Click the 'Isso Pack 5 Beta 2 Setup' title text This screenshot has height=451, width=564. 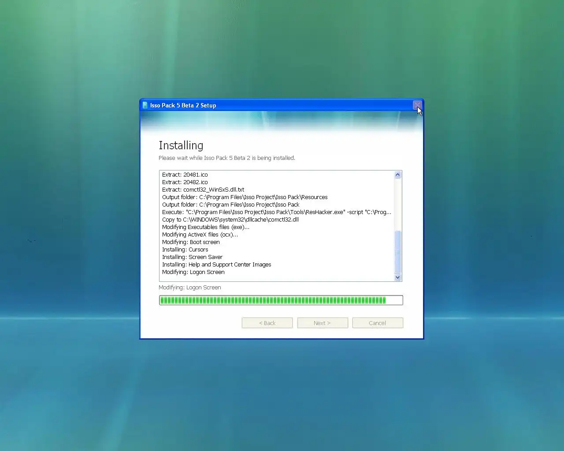point(183,106)
